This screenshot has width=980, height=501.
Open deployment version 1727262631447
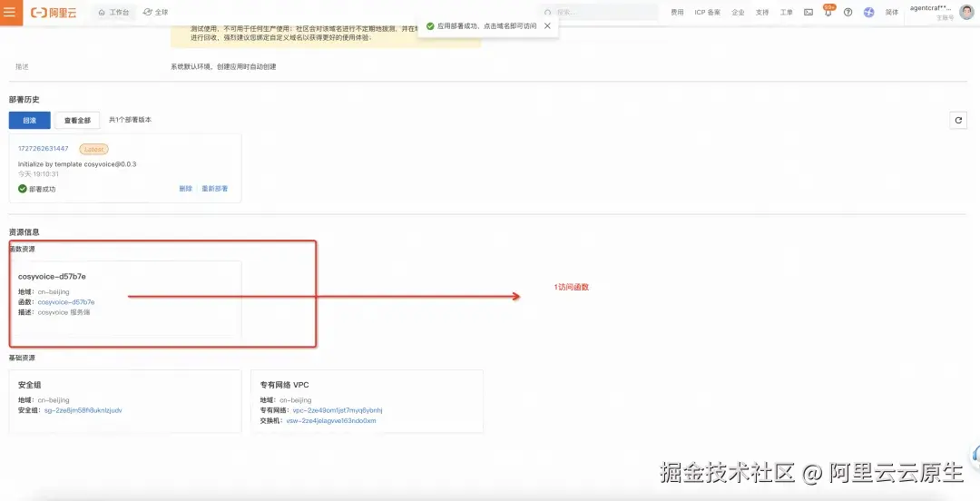[44, 149]
